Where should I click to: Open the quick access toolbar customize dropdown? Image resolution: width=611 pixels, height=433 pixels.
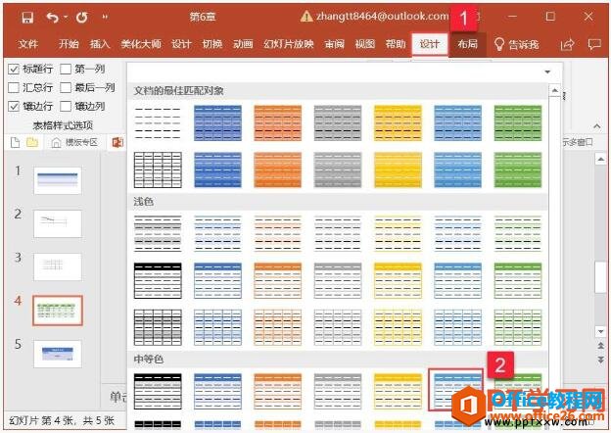(x=105, y=17)
